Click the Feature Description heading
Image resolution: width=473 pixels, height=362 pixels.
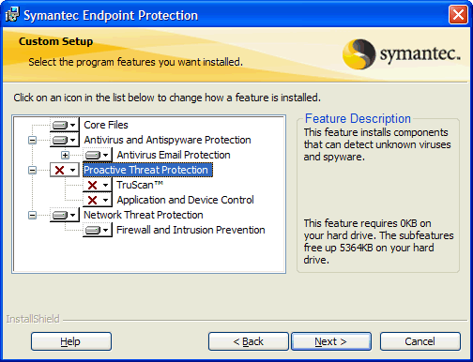[358, 118]
